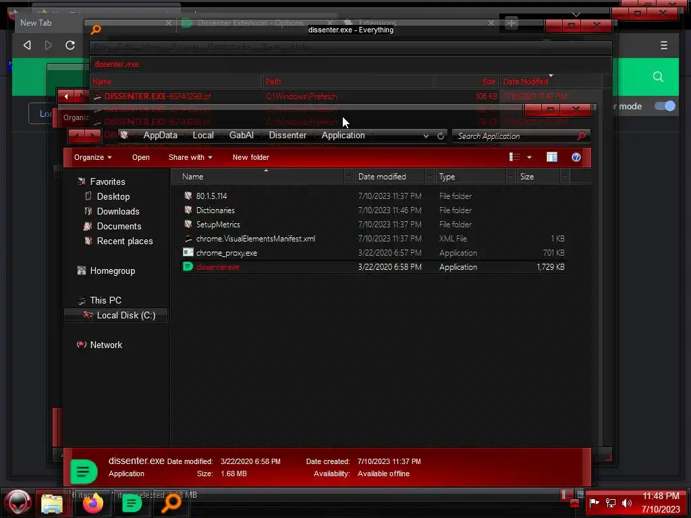Viewport: 691px width, 518px height.
Task: Click Open in Explorer toolbar
Action: [141, 157]
